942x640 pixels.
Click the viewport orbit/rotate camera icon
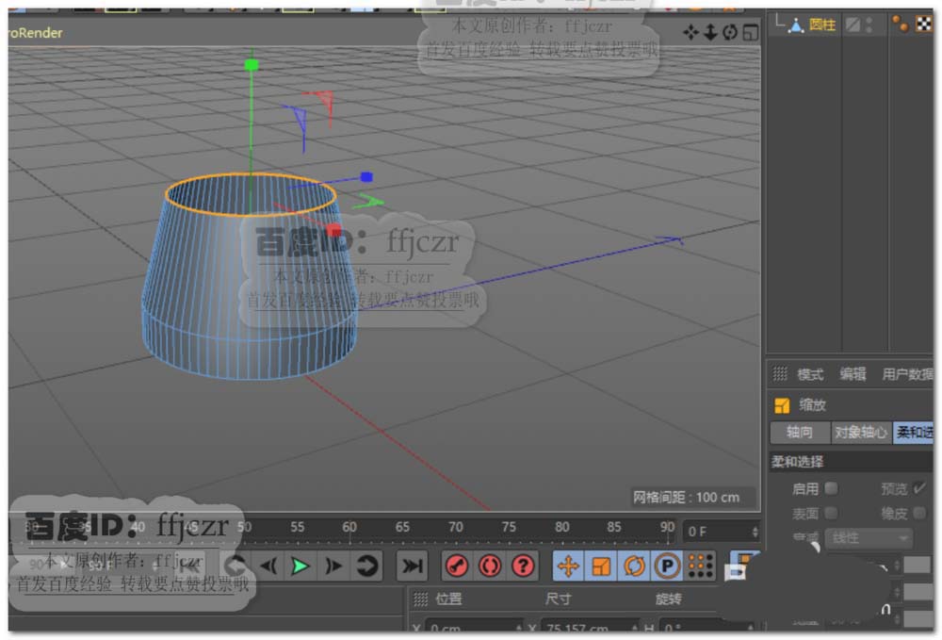(x=730, y=33)
